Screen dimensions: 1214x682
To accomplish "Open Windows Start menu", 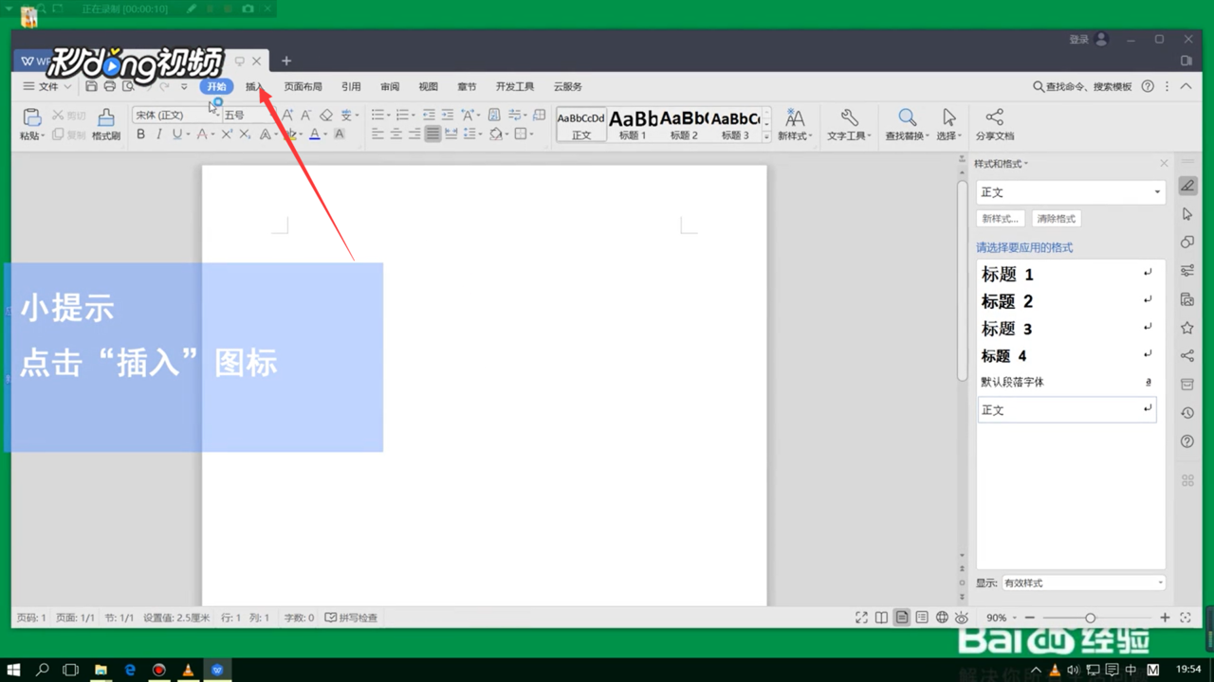I will [14, 670].
